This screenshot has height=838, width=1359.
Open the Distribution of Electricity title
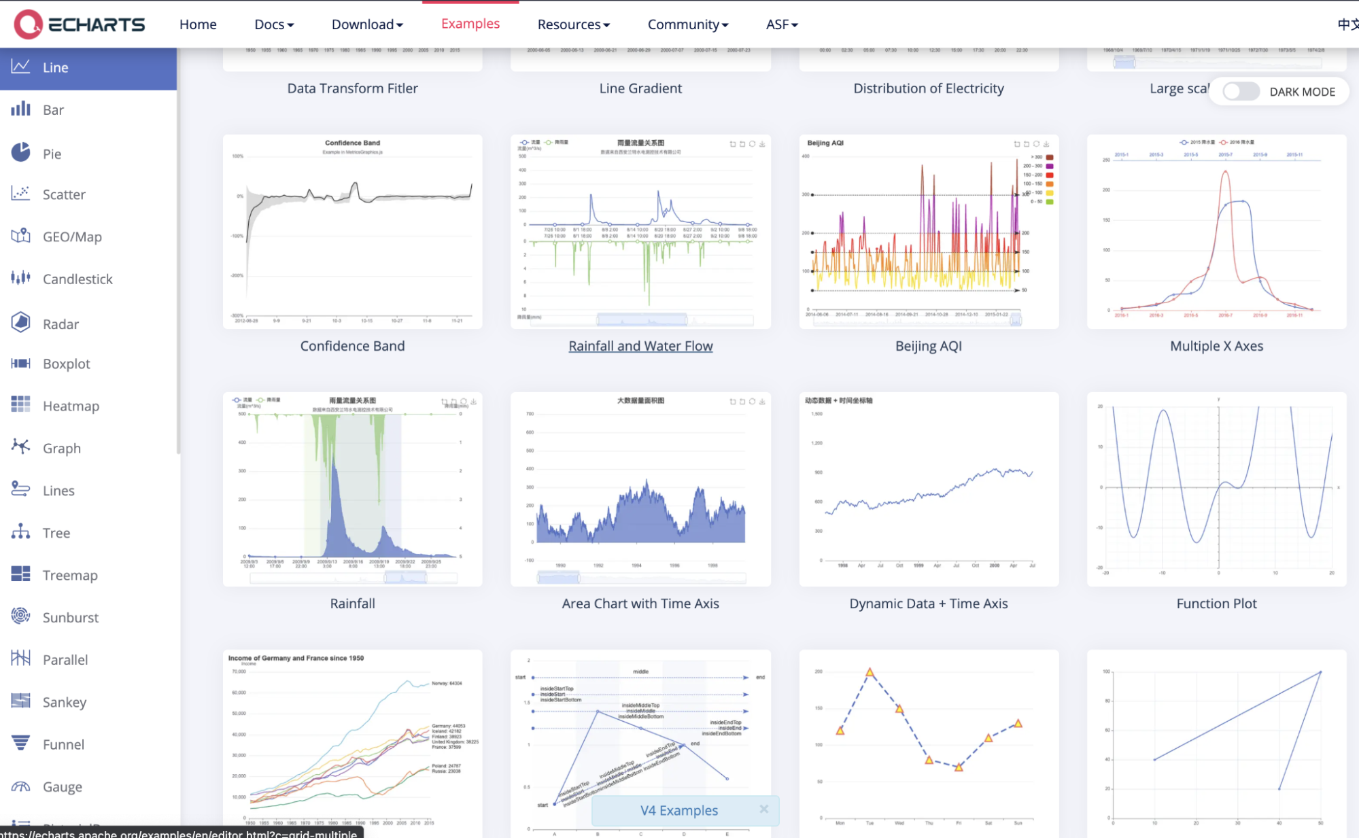coord(929,88)
